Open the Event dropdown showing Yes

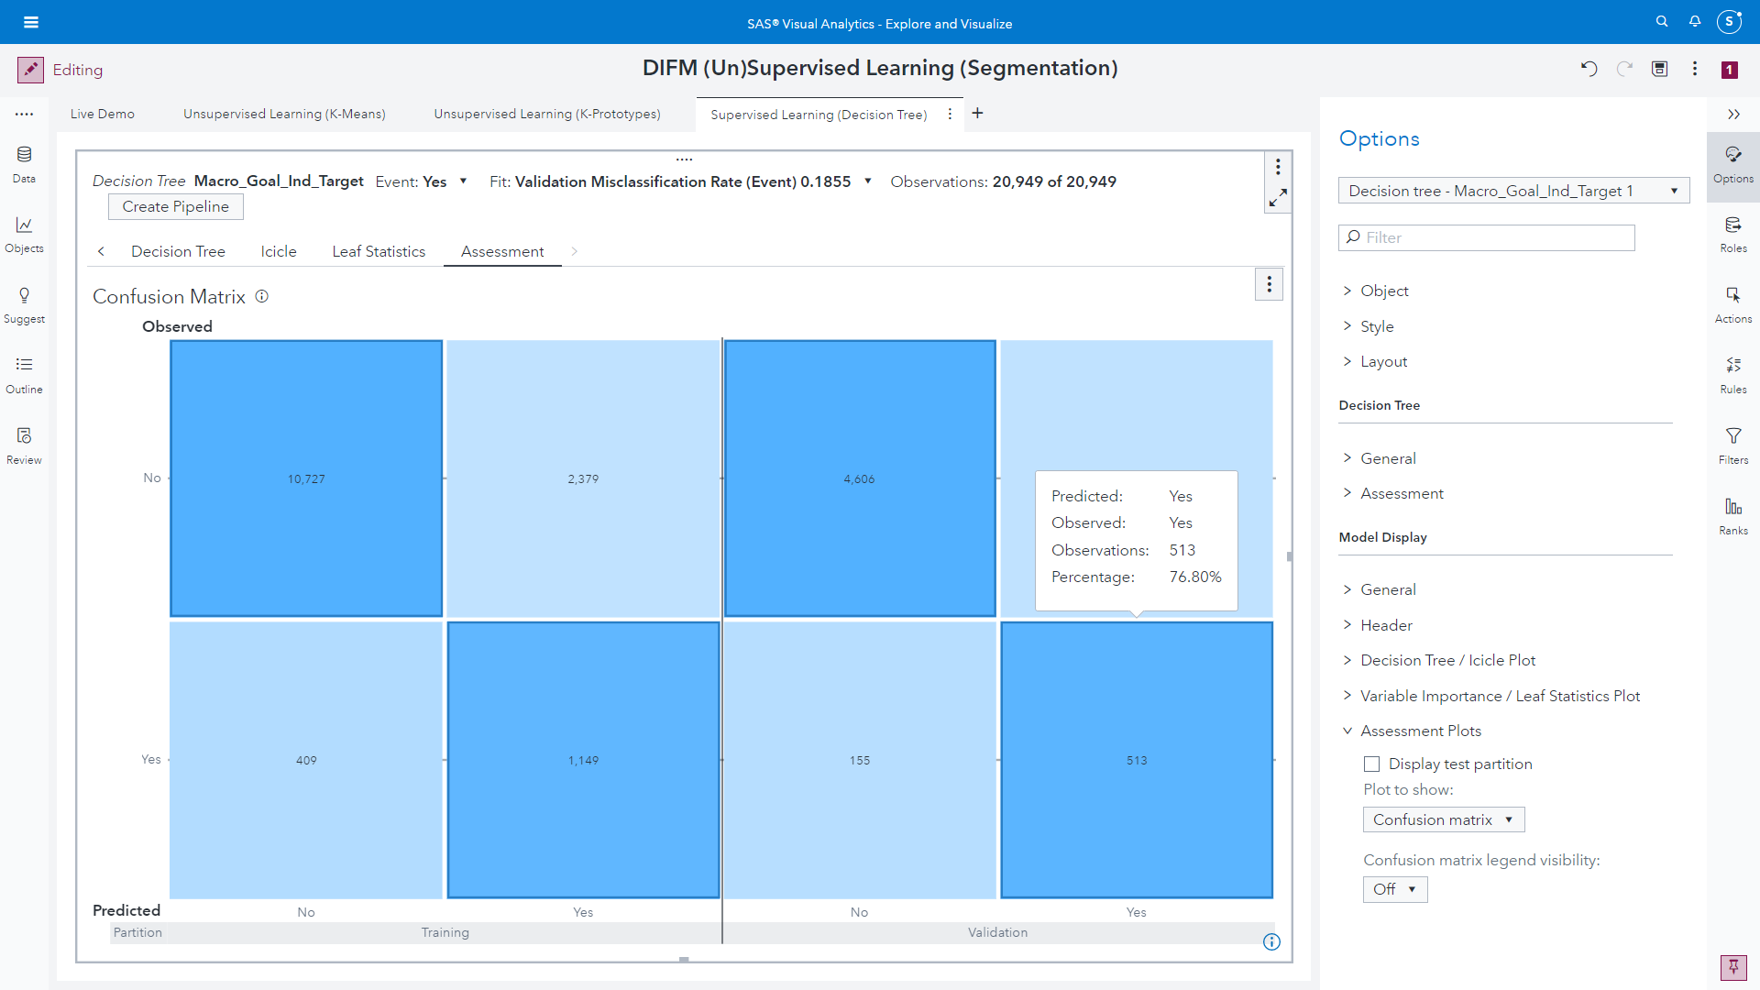click(463, 181)
